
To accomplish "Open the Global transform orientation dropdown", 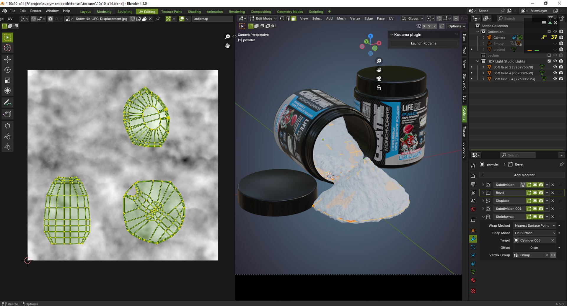I will (413, 18).
